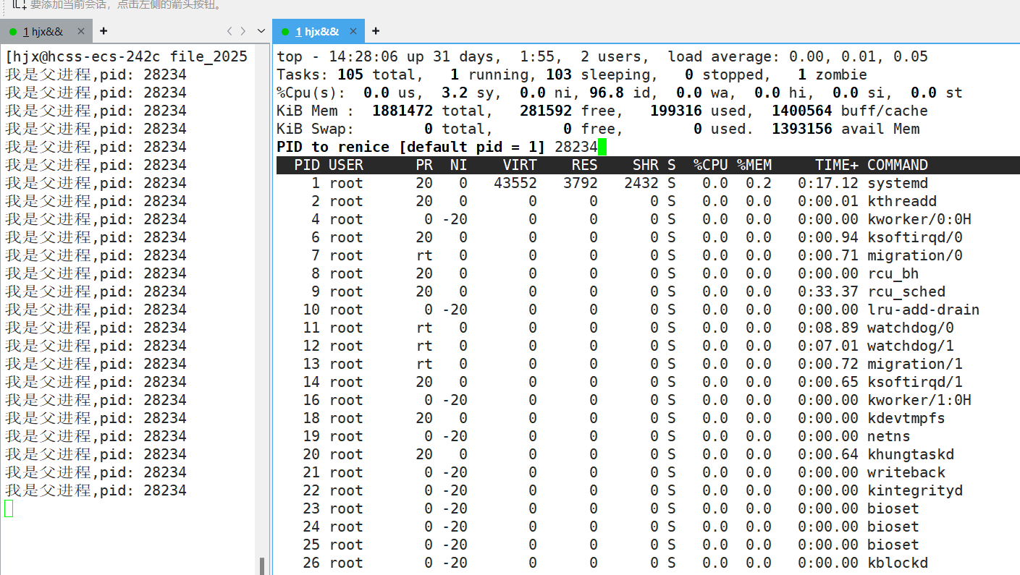Select the migration/1 command

915,364
